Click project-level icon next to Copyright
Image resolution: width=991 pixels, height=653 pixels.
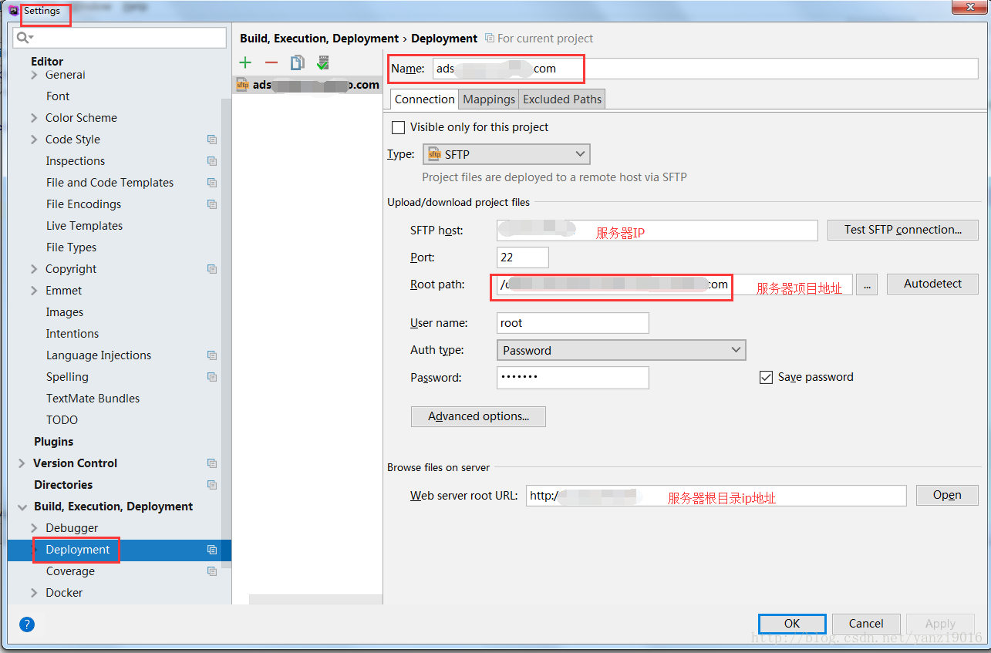[212, 269]
